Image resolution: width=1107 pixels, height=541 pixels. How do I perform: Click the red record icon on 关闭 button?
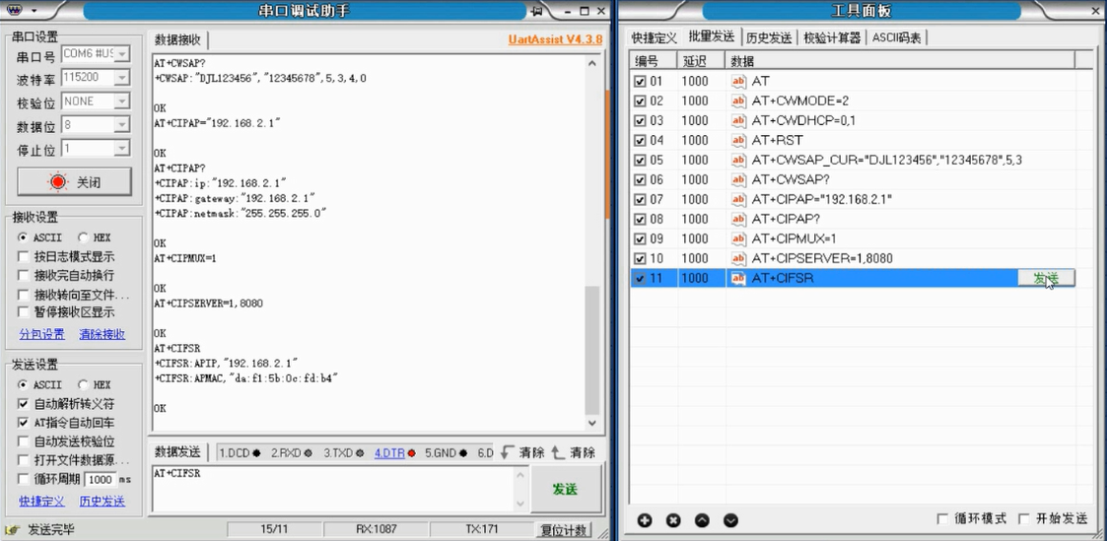58,182
